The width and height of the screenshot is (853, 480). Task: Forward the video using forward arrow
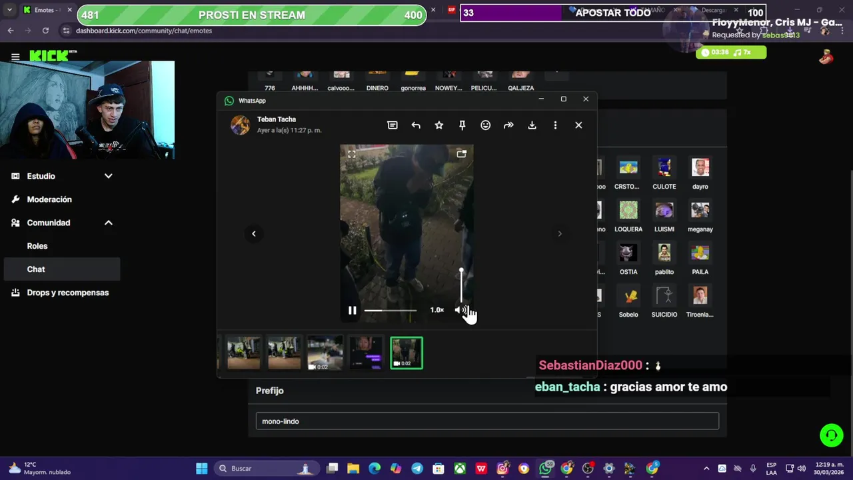pyautogui.click(x=508, y=125)
